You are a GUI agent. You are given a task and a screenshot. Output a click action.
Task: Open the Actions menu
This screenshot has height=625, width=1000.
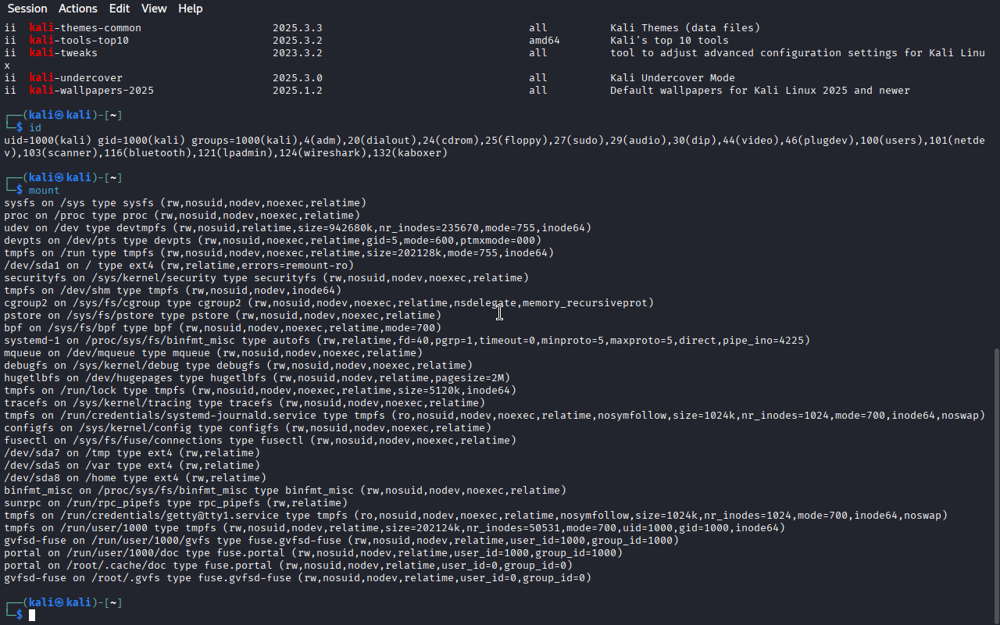pos(78,9)
